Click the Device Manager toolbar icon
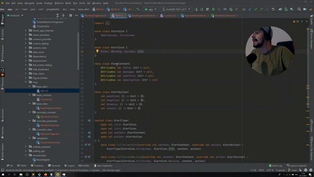 click(286, 9)
